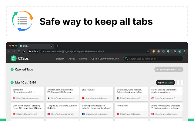Bookmark page with the star icon
This screenshot has width=194, height=121.
[148, 51]
